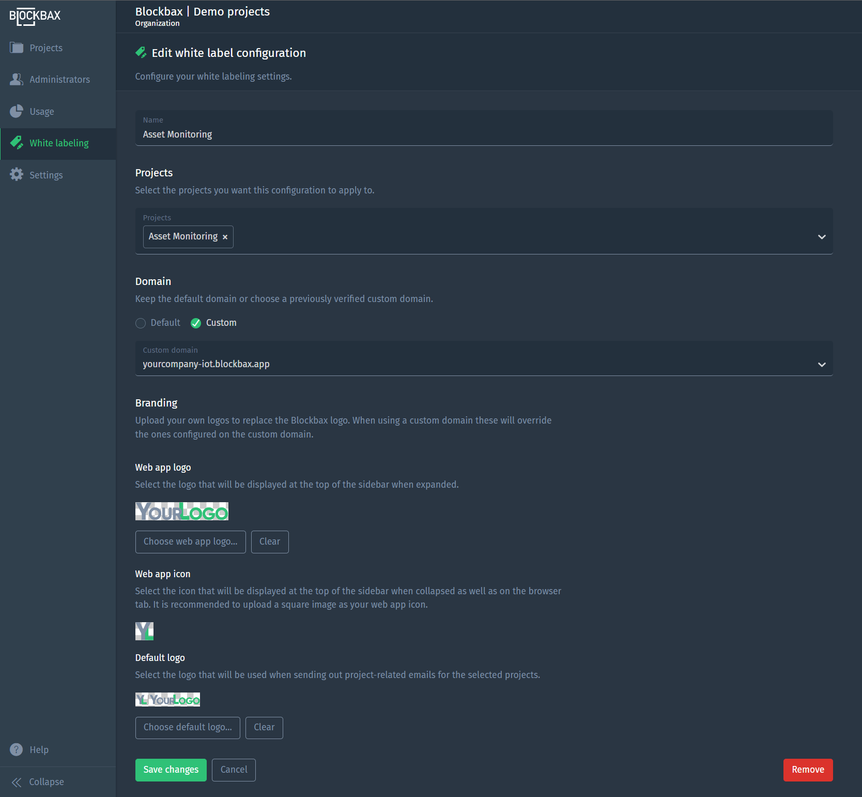Go to Usage in the sidebar

42,112
